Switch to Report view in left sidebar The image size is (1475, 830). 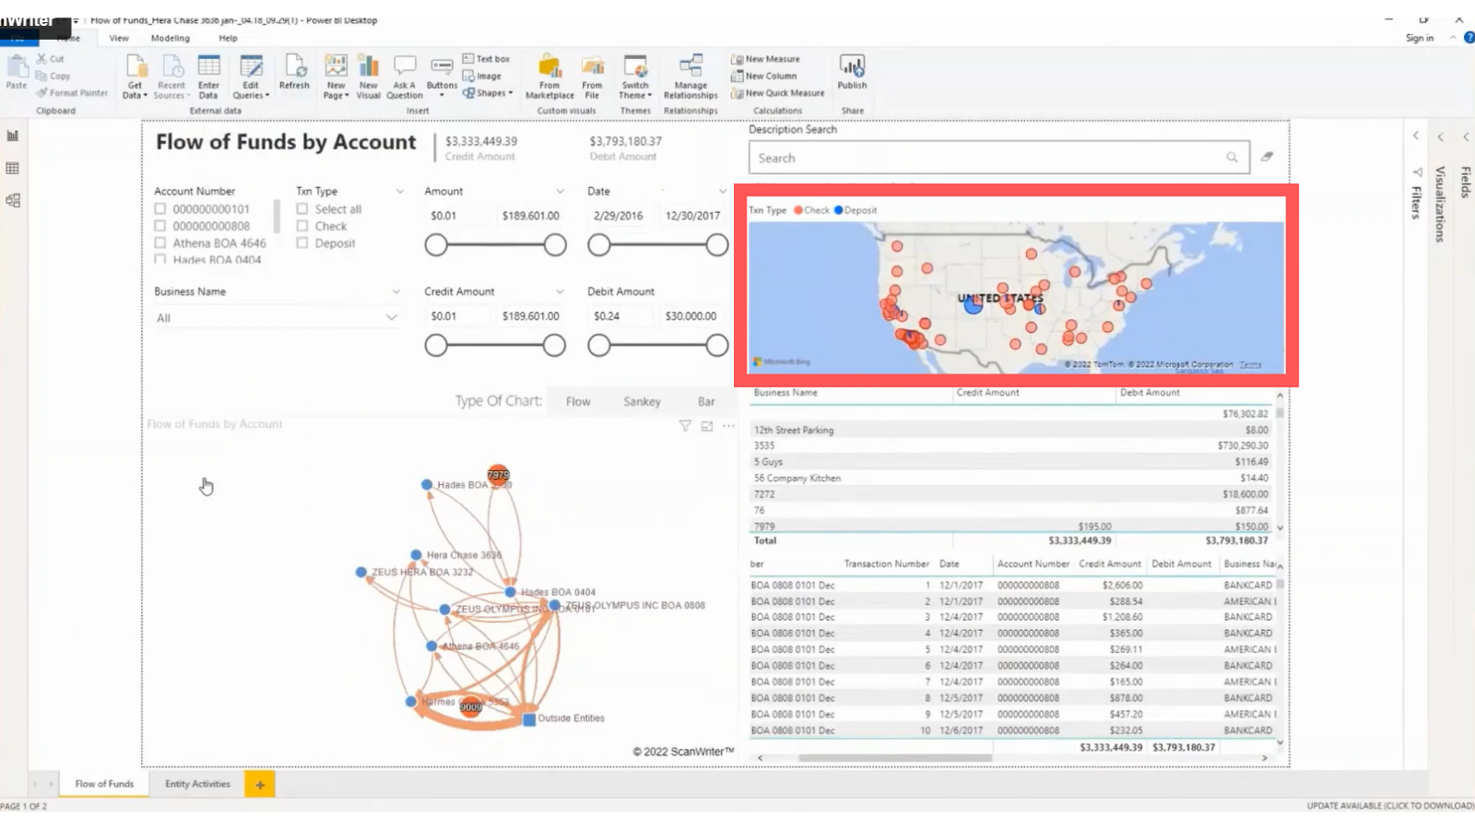(13, 136)
